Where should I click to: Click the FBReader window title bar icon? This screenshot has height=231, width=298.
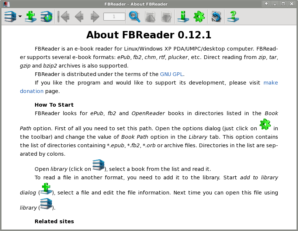6,4
